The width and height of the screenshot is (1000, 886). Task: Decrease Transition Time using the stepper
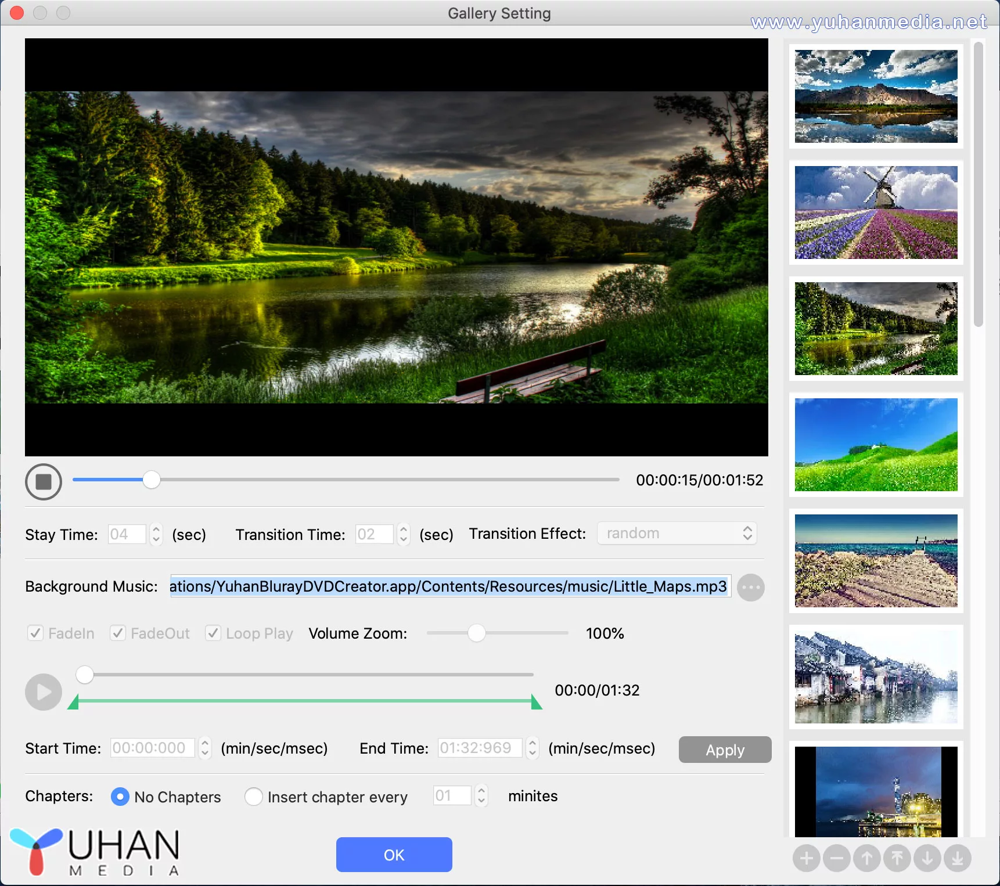(402, 539)
